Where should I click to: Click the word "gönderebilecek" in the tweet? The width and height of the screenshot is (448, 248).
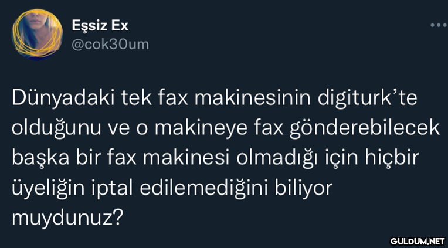pyautogui.click(x=365, y=128)
